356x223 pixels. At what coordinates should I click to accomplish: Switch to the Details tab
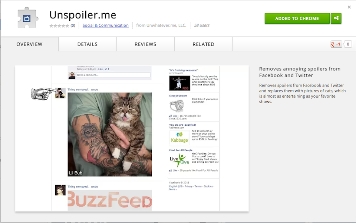click(x=88, y=44)
